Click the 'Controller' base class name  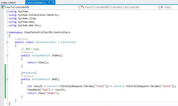[69, 42]
